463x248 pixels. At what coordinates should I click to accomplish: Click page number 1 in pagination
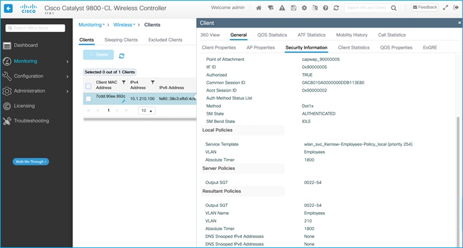(108, 110)
